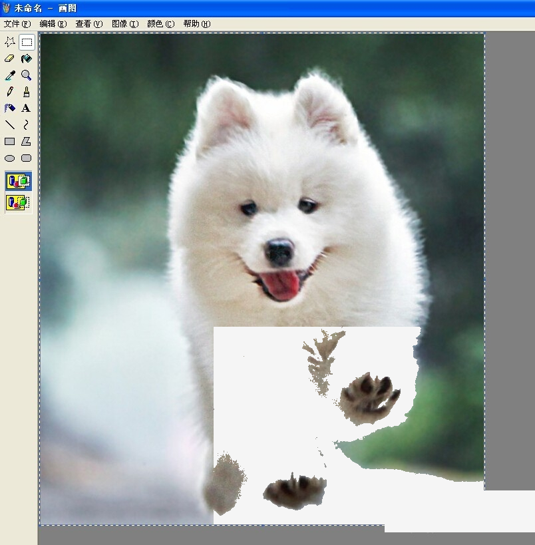Select the Ellipse tool
The width and height of the screenshot is (535, 545).
(10, 158)
